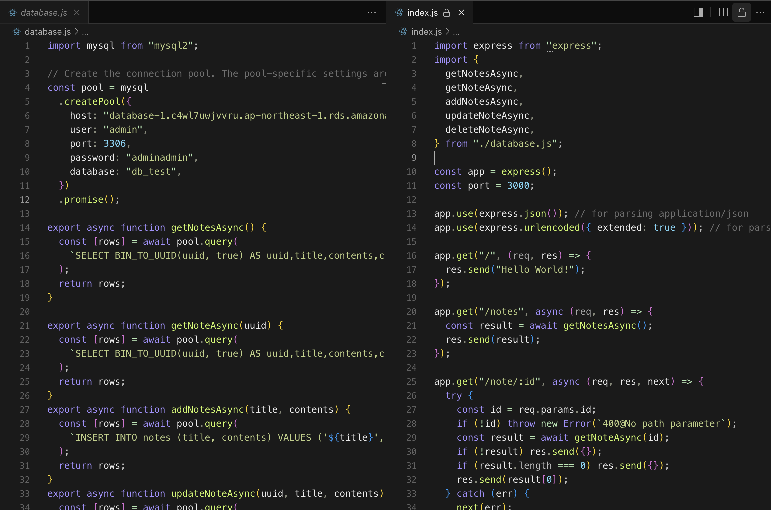Click the .promise() call in database.js
The image size is (771, 510).
(x=89, y=200)
